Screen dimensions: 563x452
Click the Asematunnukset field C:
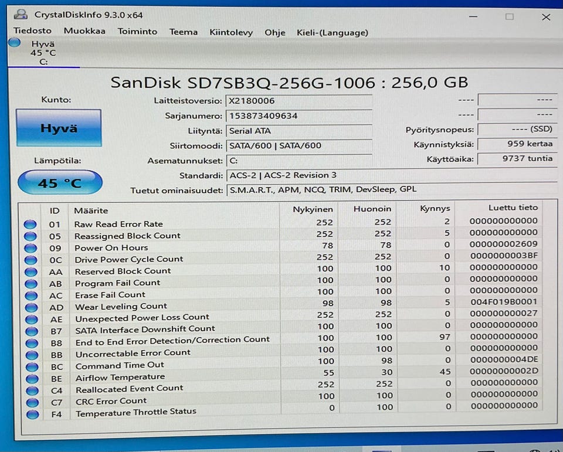click(x=299, y=161)
